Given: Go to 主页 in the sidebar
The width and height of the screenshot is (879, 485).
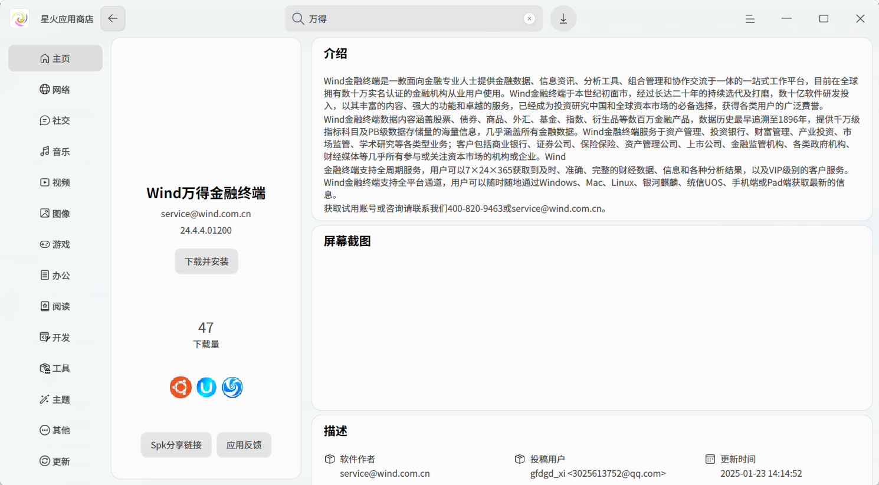Looking at the screenshot, I should tap(55, 58).
